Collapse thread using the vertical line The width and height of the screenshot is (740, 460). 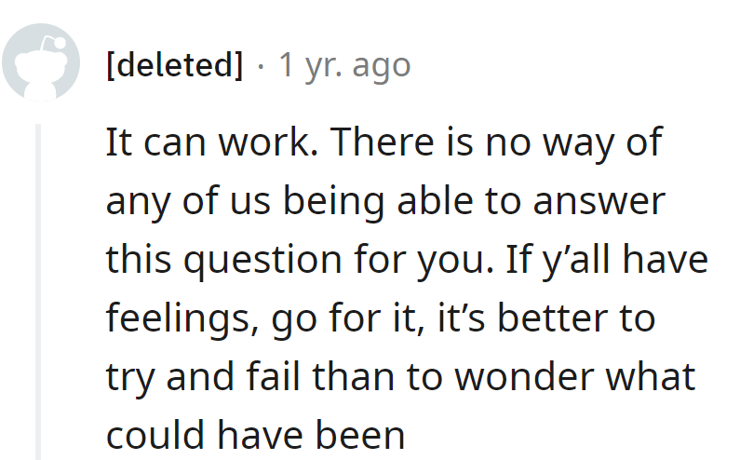click(39, 289)
